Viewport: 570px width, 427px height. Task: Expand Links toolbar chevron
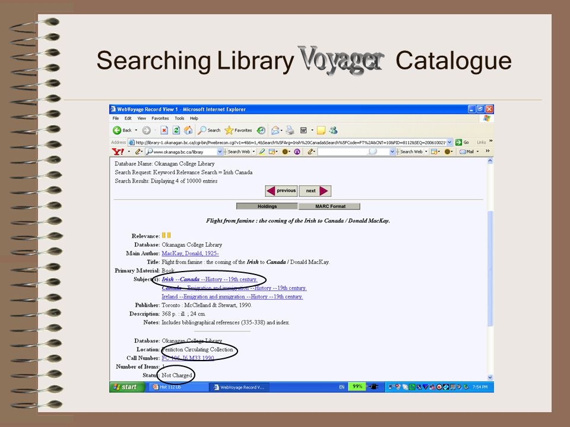pos(490,141)
